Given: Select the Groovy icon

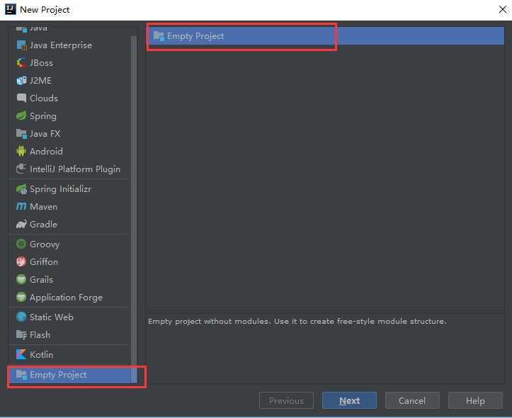Looking at the screenshot, I should pyautogui.click(x=21, y=244).
